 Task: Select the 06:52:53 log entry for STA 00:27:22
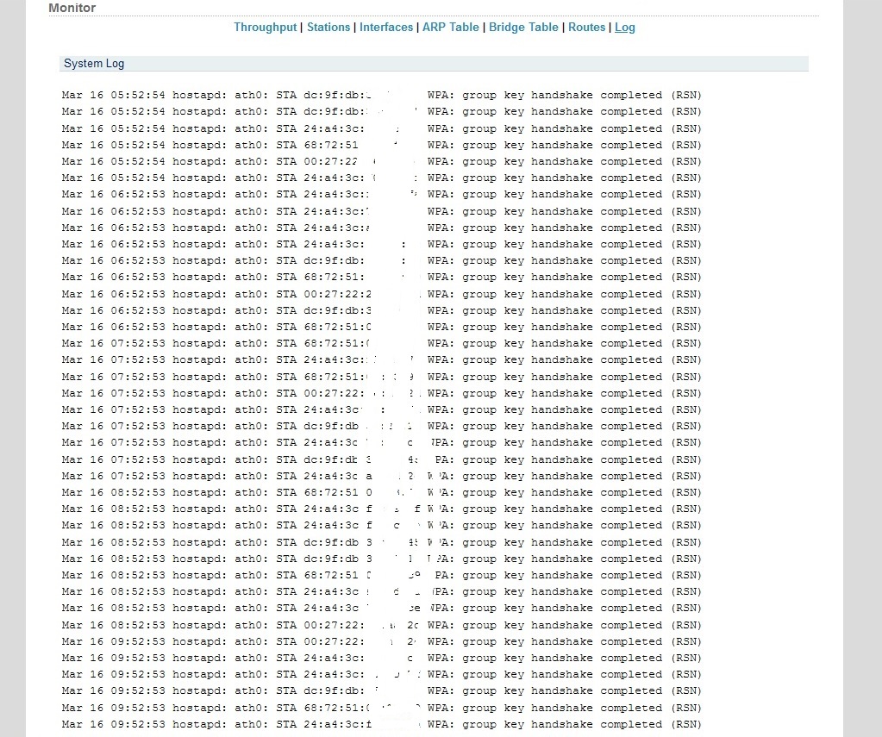381,294
